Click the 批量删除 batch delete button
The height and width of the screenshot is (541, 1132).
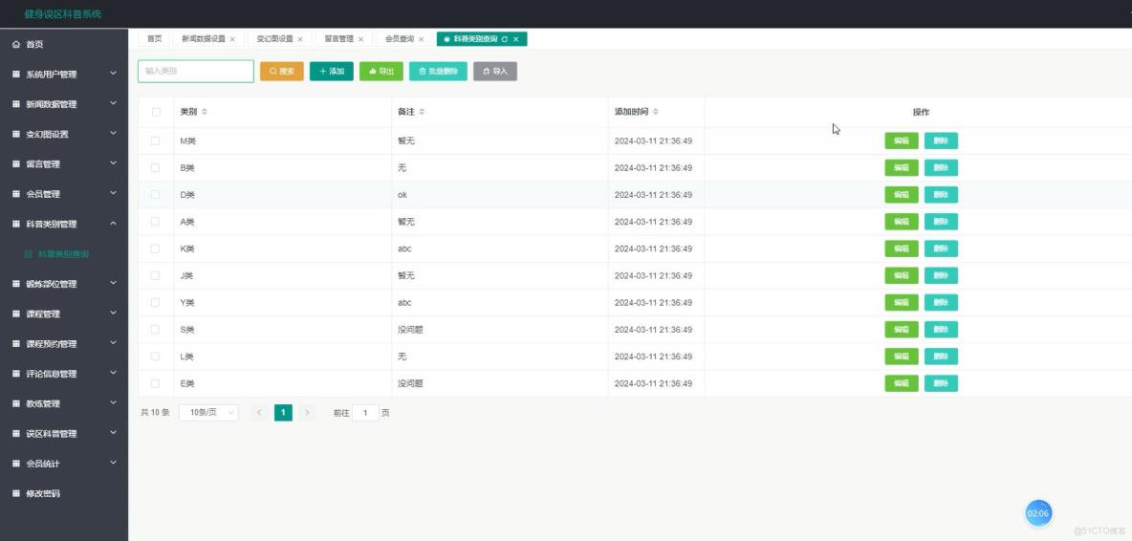click(x=438, y=72)
